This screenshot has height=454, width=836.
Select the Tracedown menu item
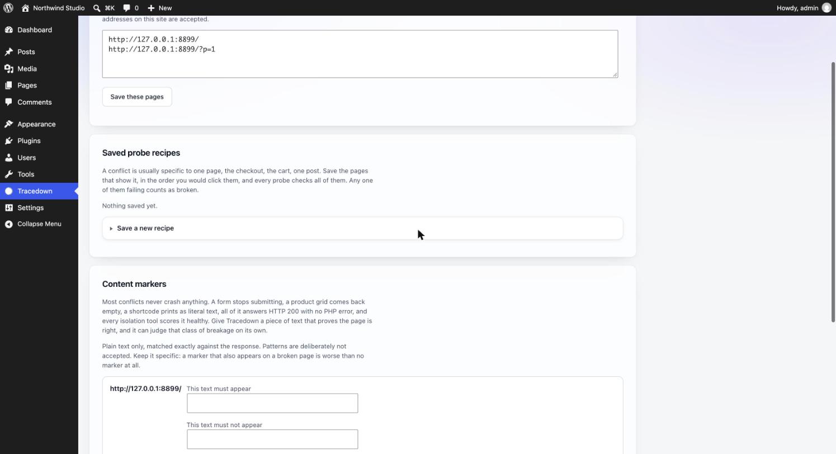(x=39, y=191)
